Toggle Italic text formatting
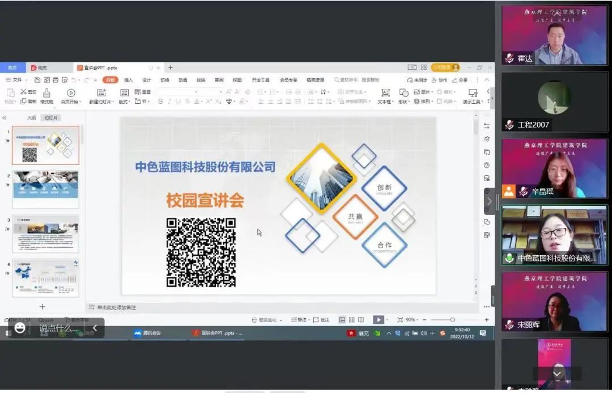This screenshot has height=393, width=612. (169, 102)
